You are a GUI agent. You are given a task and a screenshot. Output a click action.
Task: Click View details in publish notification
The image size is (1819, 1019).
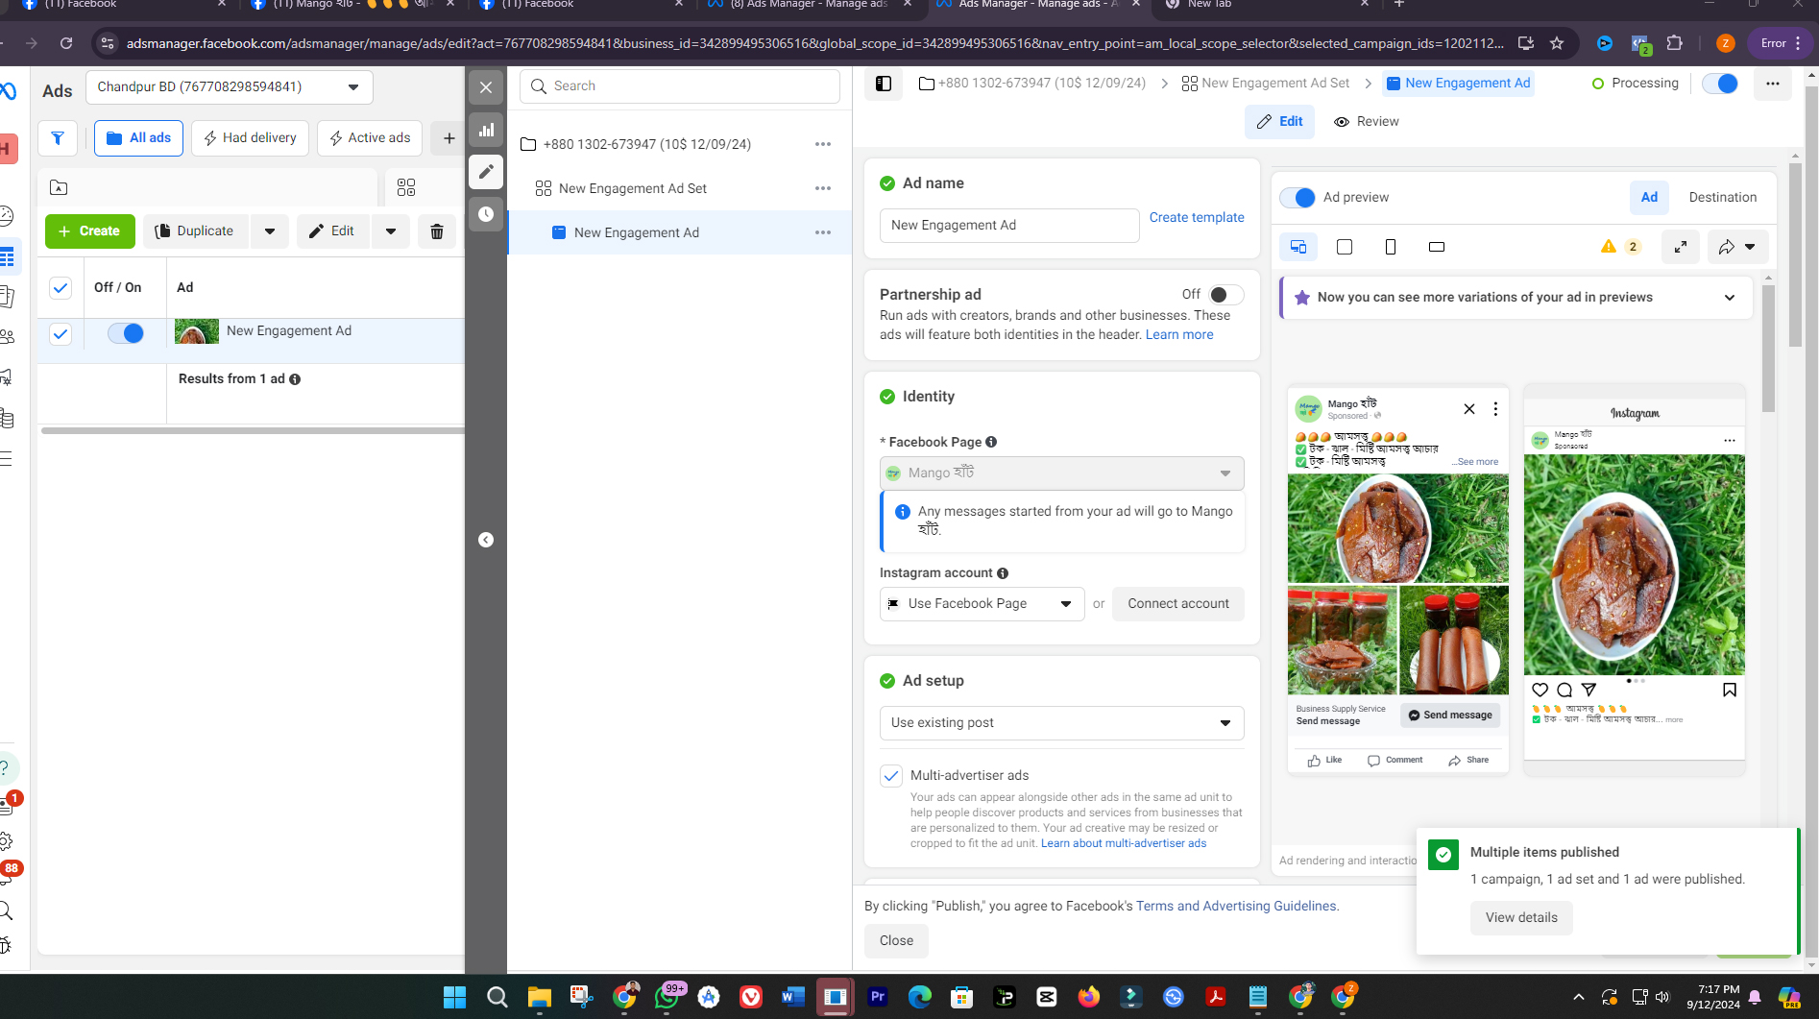click(1521, 918)
